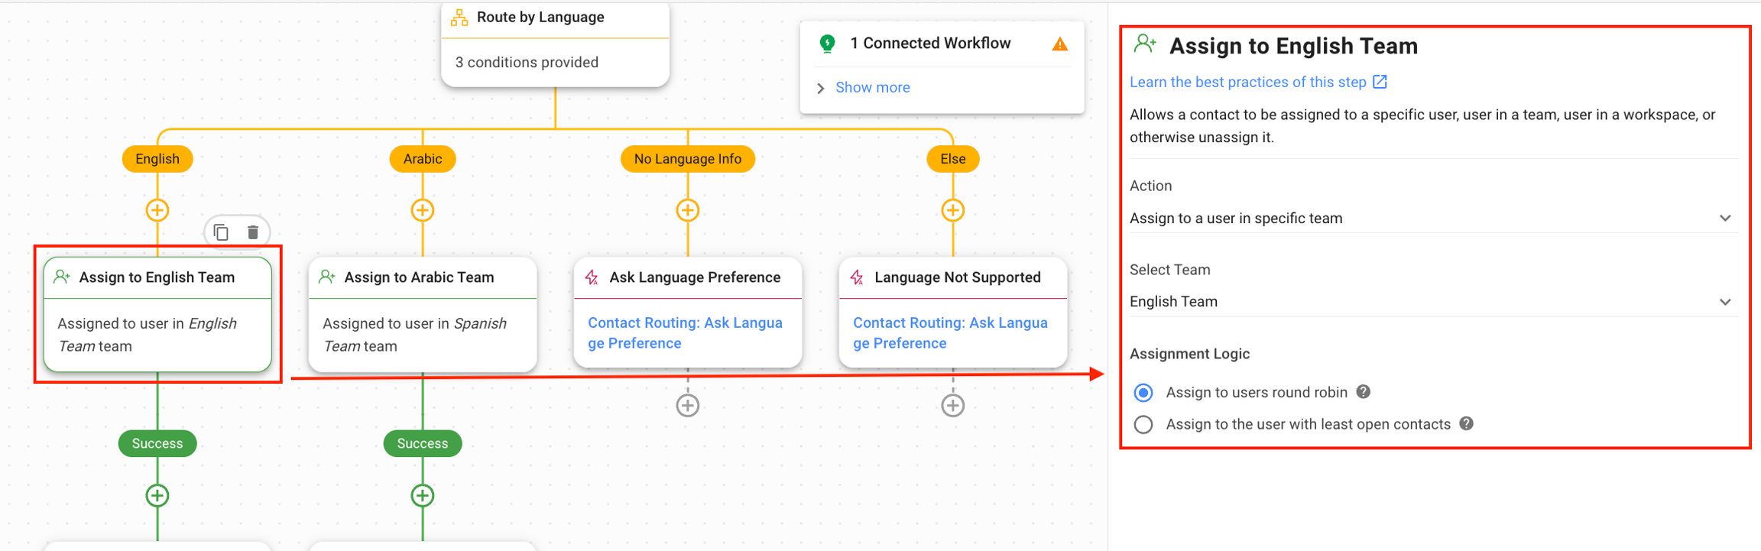This screenshot has width=1761, height=551.
Task: Expand Show more in Connected Workflow
Action: tap(872, 88)
